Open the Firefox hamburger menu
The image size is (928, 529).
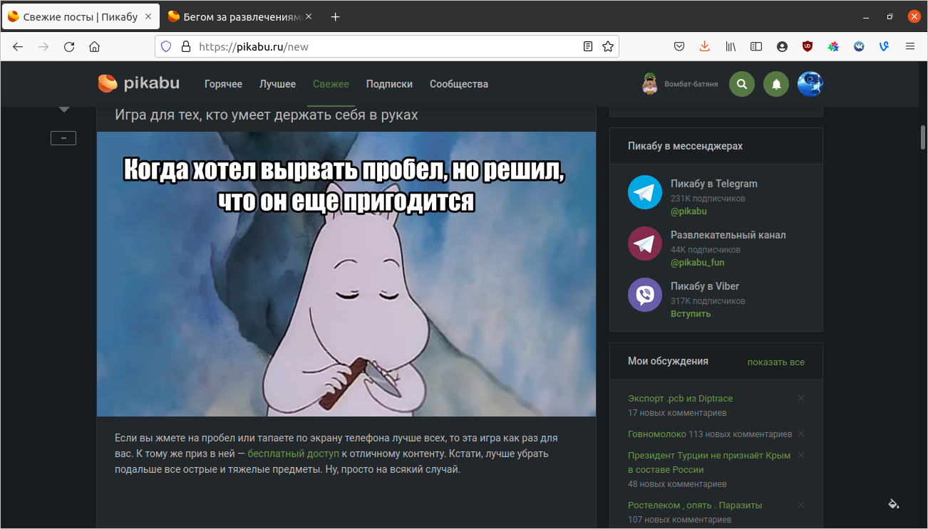tap(910, 46)
